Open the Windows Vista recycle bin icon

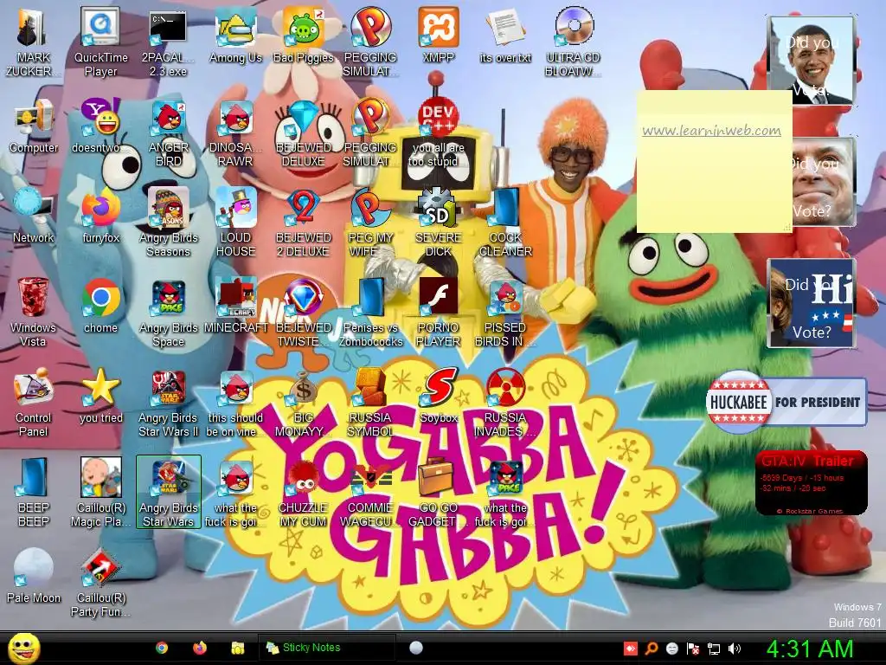[x=34, y=312]
